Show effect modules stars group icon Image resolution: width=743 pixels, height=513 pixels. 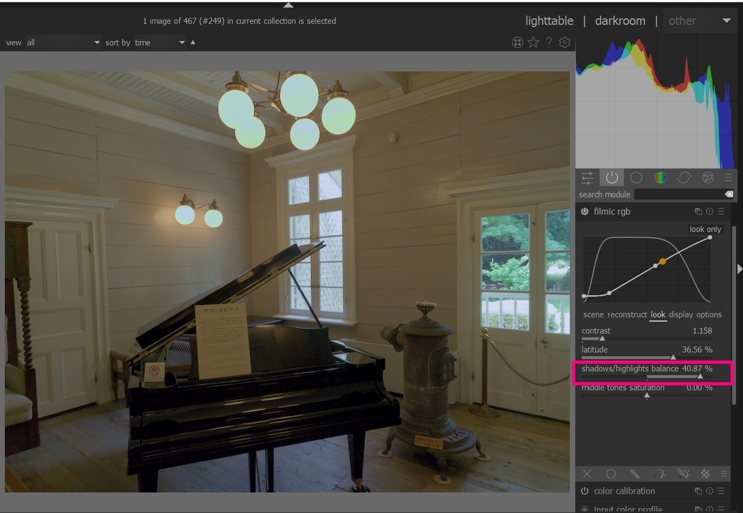point(708,178)
